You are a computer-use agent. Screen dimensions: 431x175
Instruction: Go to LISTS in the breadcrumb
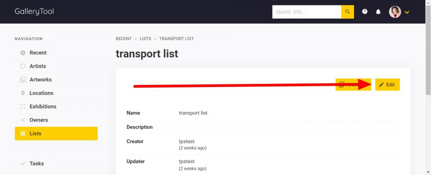coord(145,39)
